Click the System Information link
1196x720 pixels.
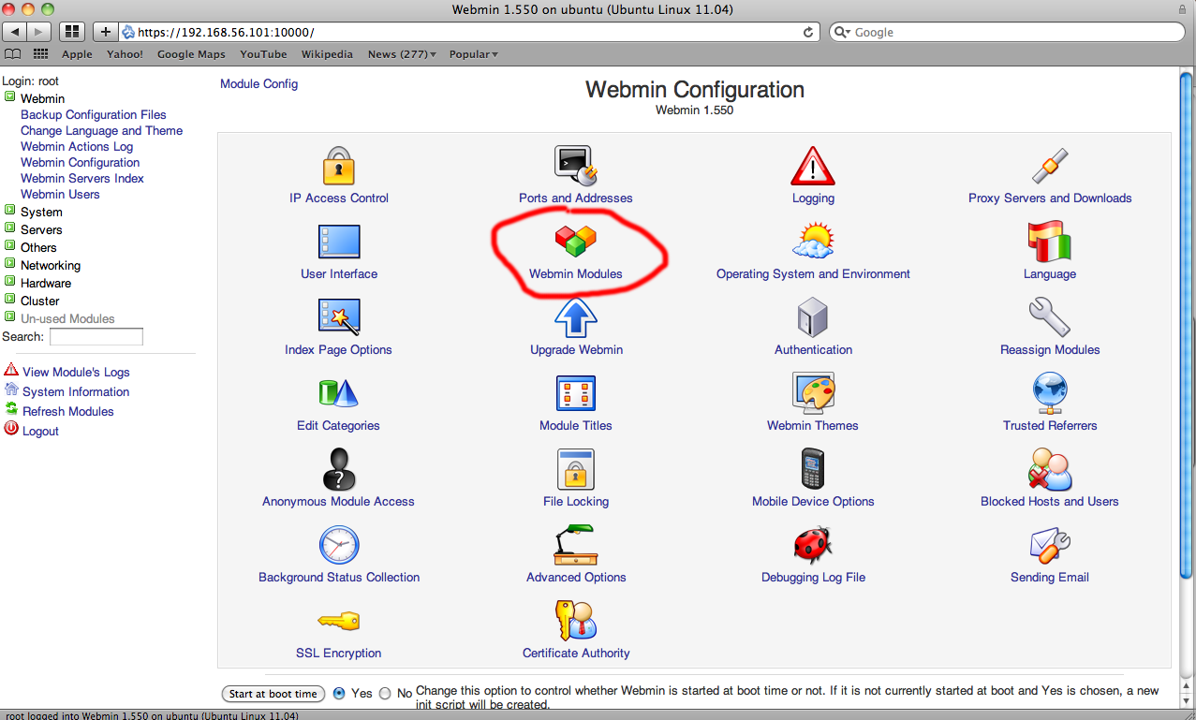tap(76, 391)
